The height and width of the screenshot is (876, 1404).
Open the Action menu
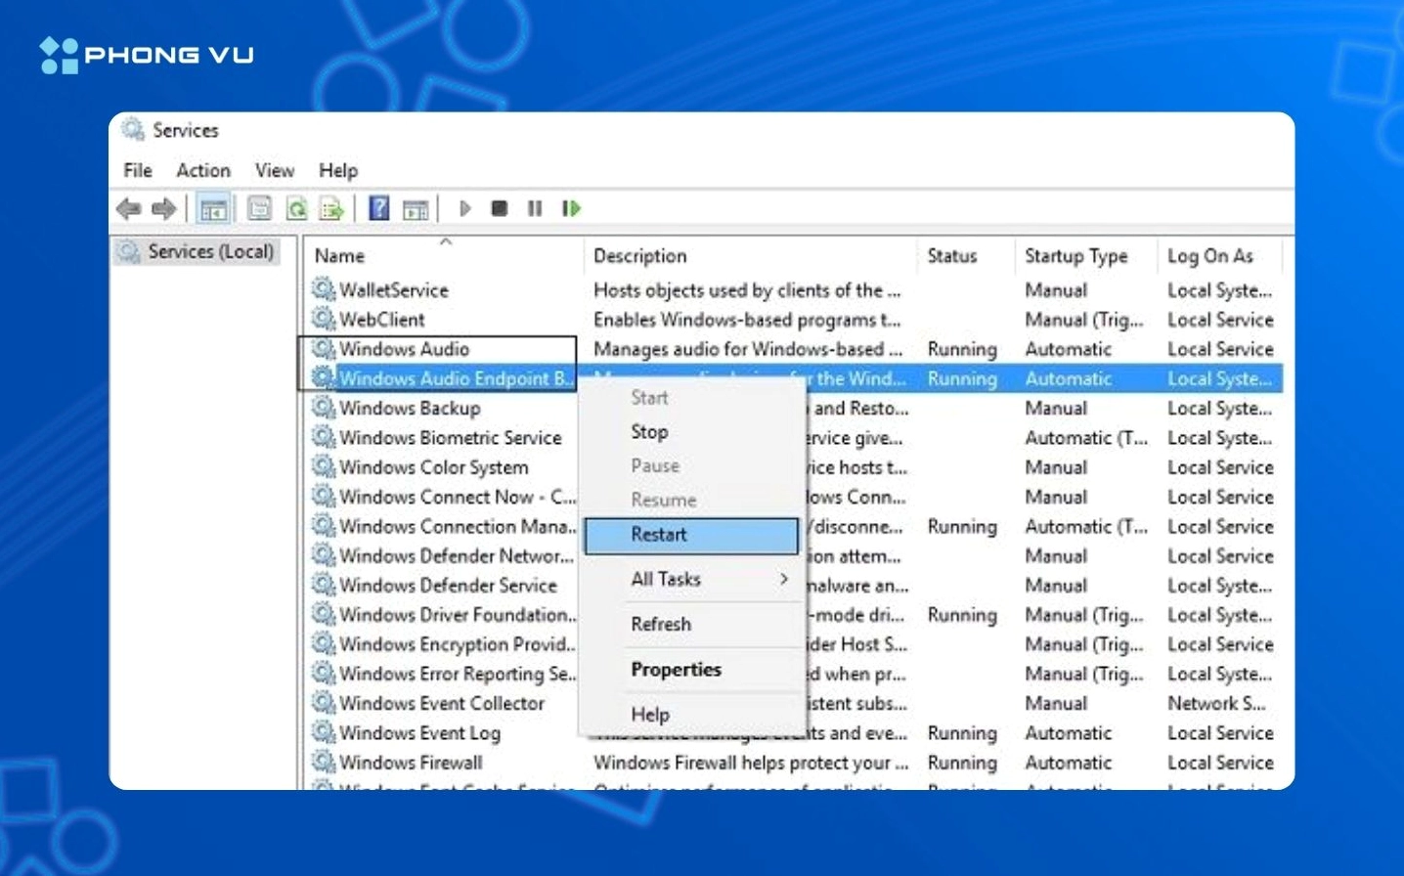203,170
